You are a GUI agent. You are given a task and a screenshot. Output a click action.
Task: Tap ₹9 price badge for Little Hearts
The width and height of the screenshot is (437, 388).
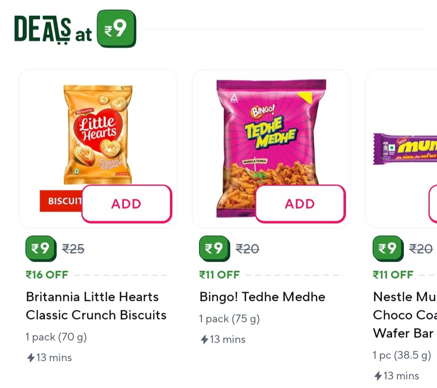click(40, 248)
